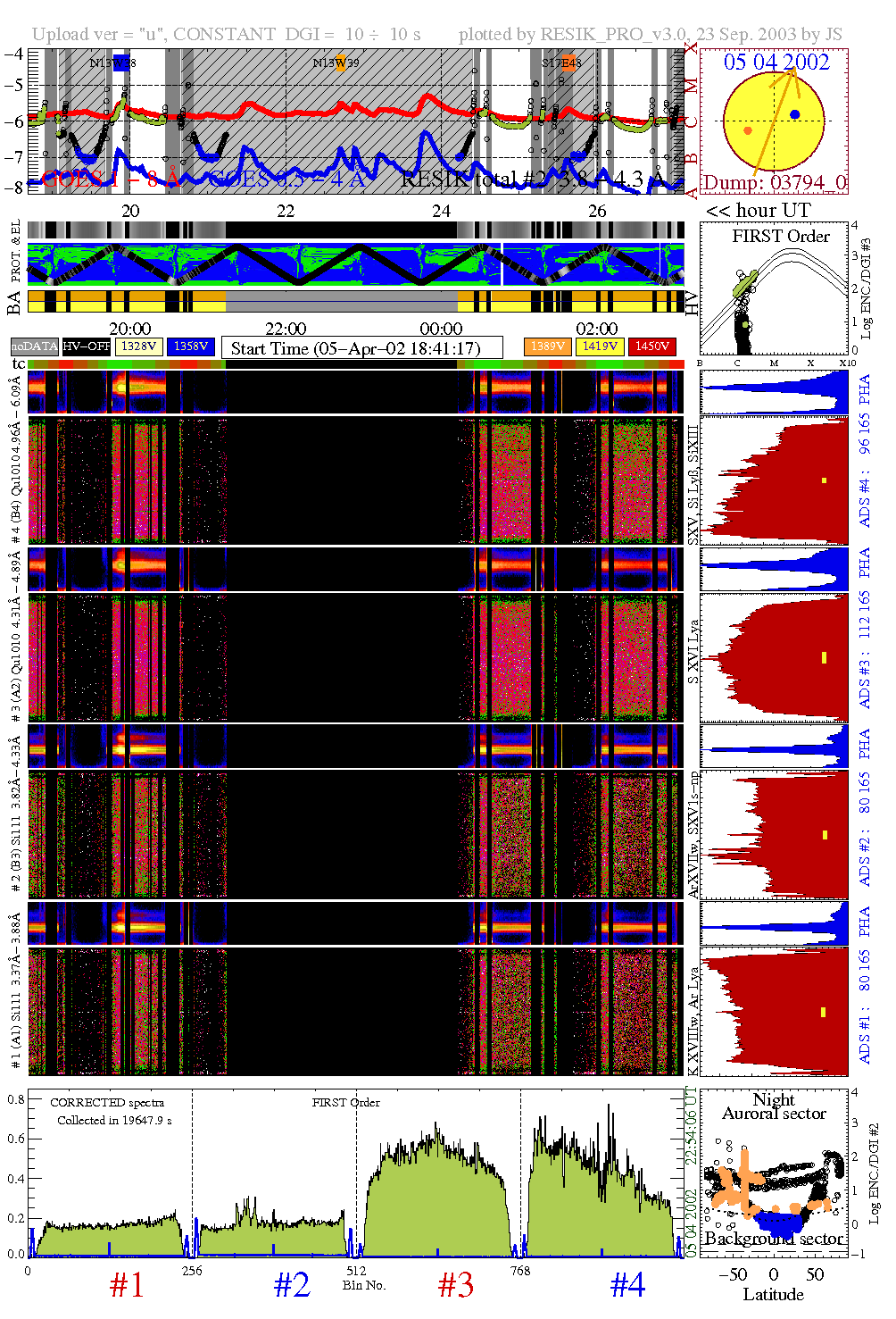This screenshot has width=896, height=1319.
Task: Click the noDATA legend box
Action: pos(35,346)
